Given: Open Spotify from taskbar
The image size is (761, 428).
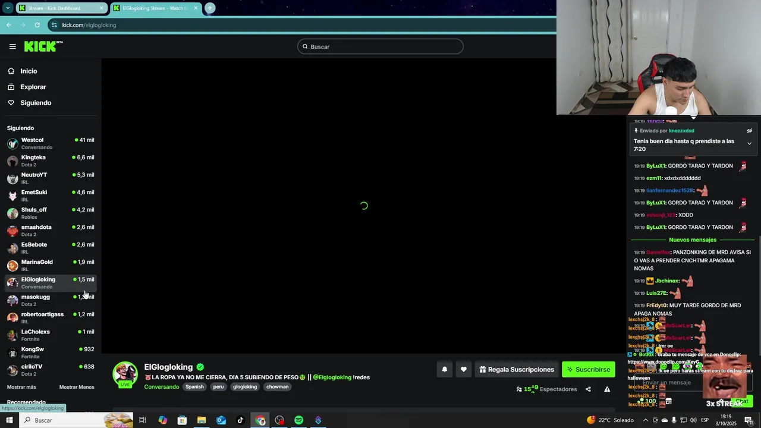Looking at the screenshot, I should point(298,420).
